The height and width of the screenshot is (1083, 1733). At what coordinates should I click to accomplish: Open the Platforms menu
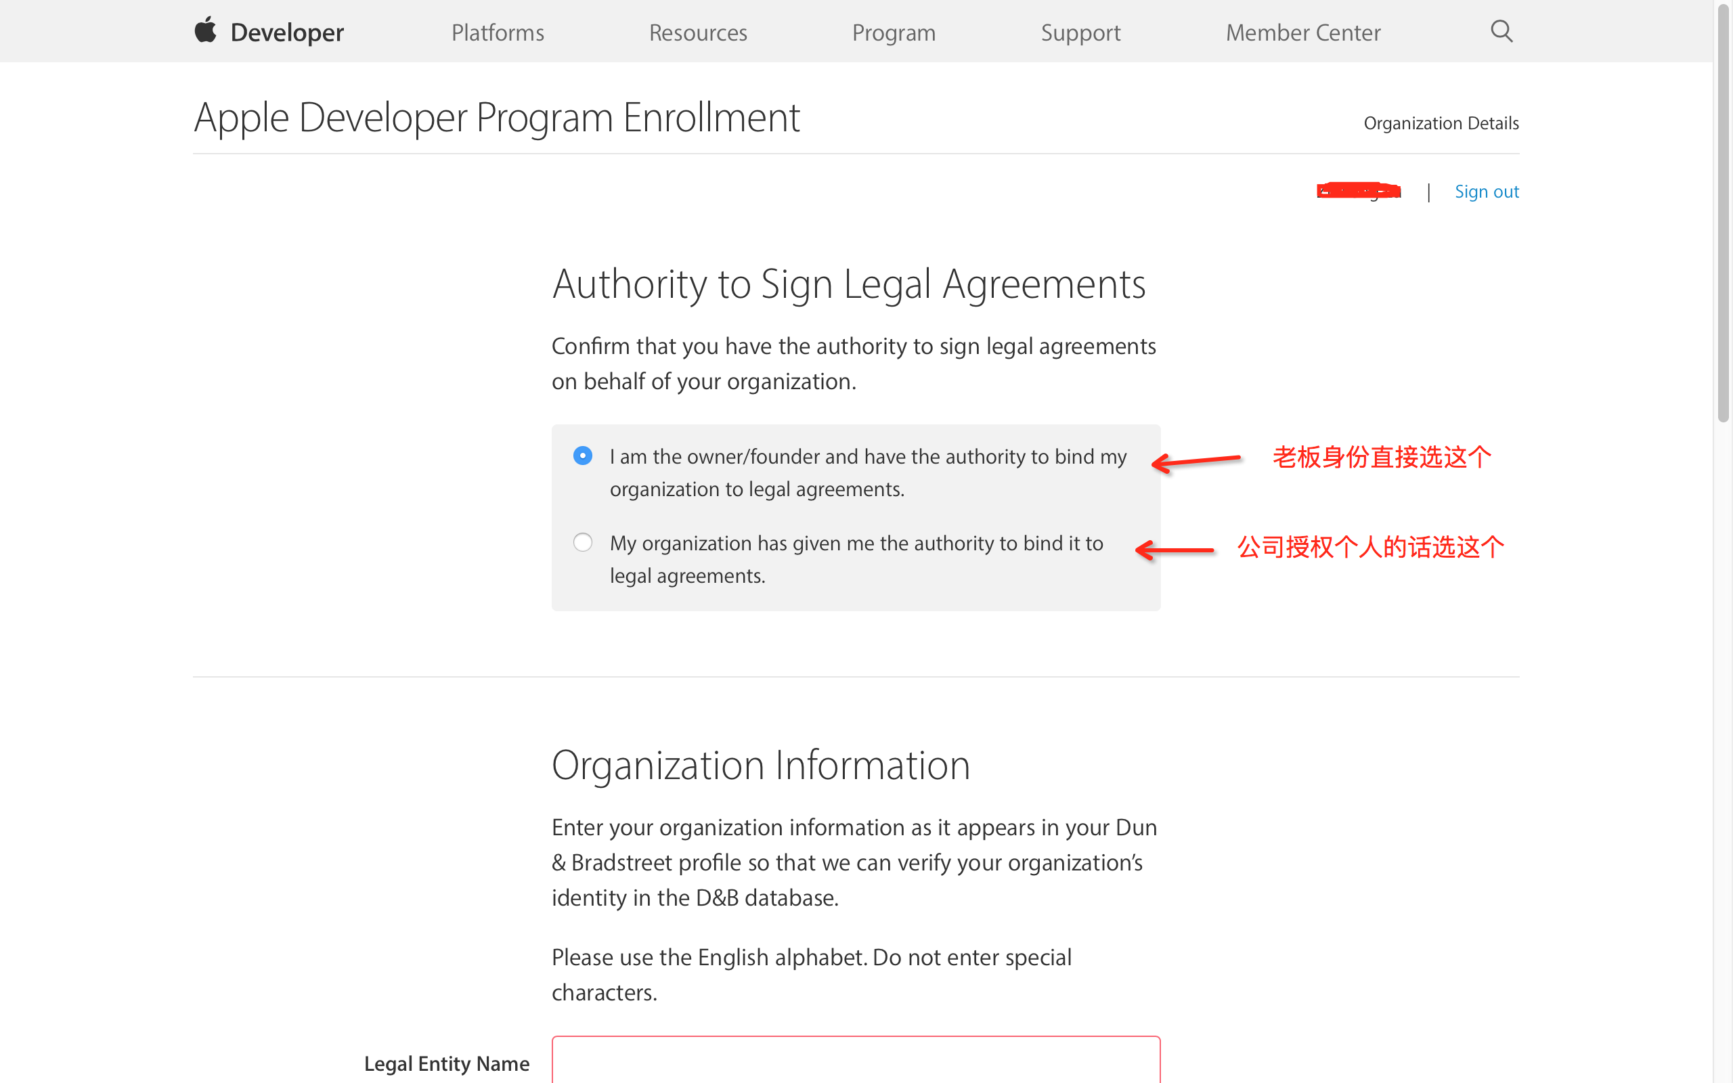click(498, 32)
